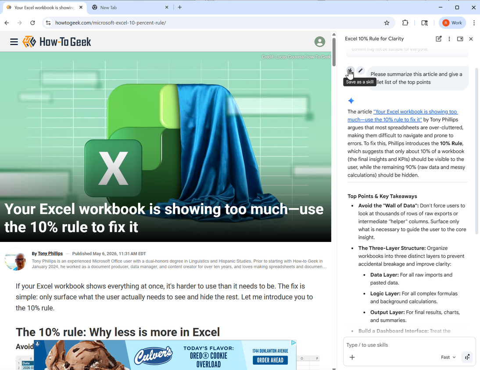Bookmark this page with the star icon
This screenshot has width=480, height=370.
[387, 23]
